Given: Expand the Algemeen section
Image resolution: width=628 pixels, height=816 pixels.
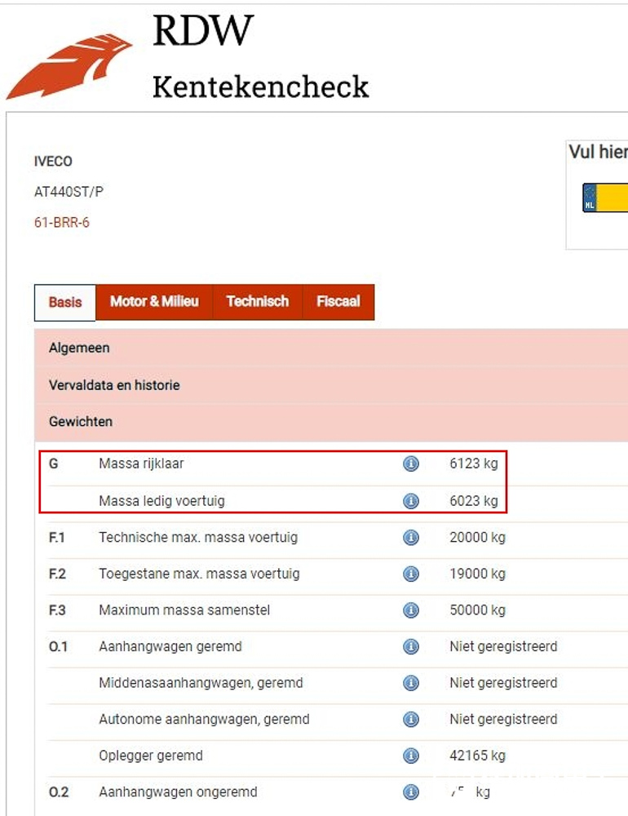Looking at the screenshot, I should click(79, 348).
